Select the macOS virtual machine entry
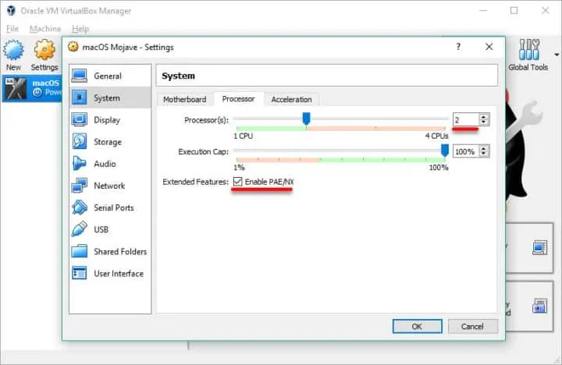 pyautogui.click(x=31, y=88)
